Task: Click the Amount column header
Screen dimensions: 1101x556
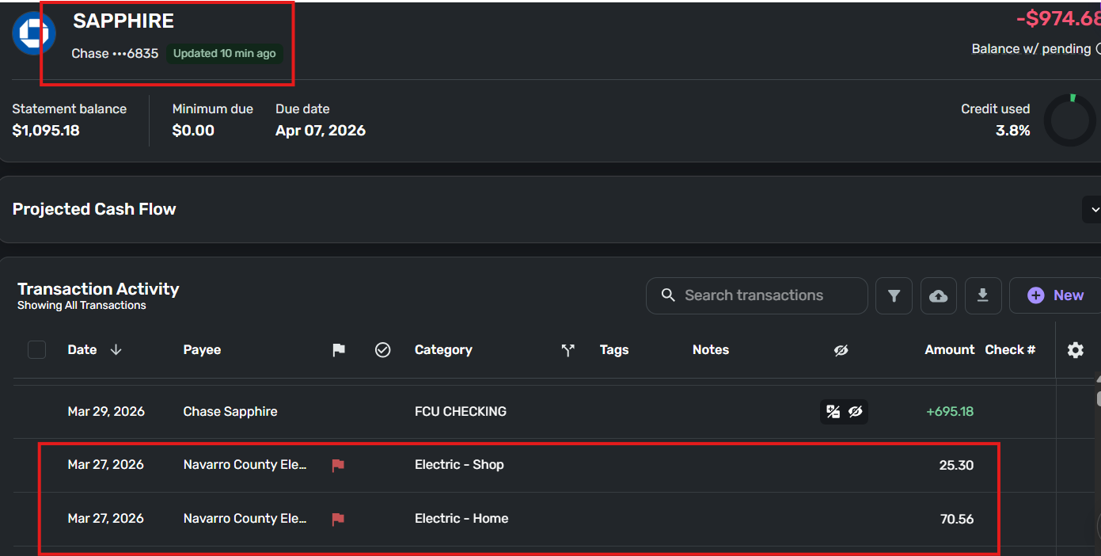Action: [x=950, y=350]
